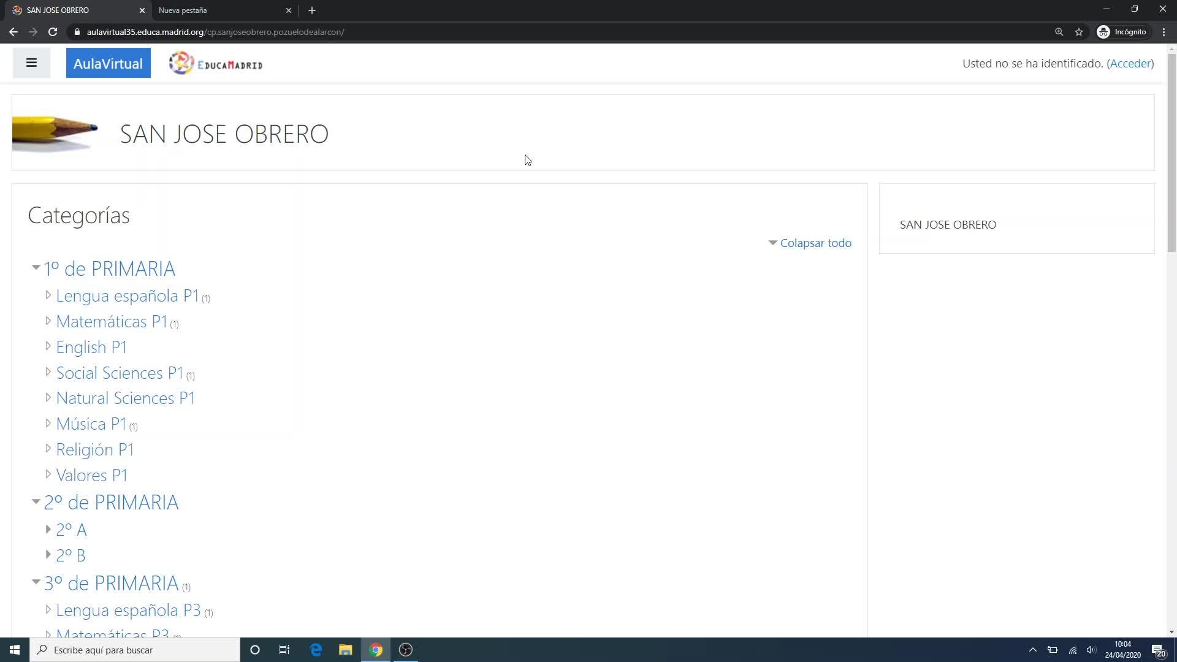The width and height of the screenshot is (1177, 662).
Task: Launch Microsoft Edge from taskbar
Action: [316, 650]
